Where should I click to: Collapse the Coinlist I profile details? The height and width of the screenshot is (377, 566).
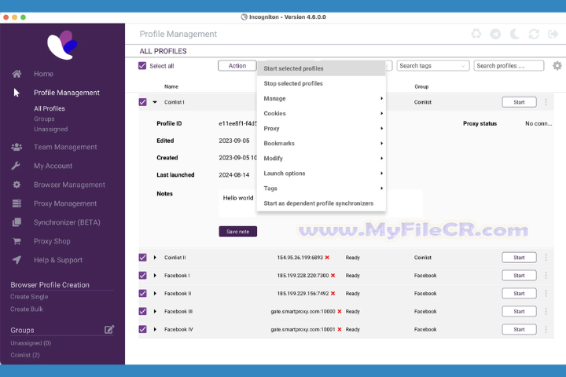155,102
